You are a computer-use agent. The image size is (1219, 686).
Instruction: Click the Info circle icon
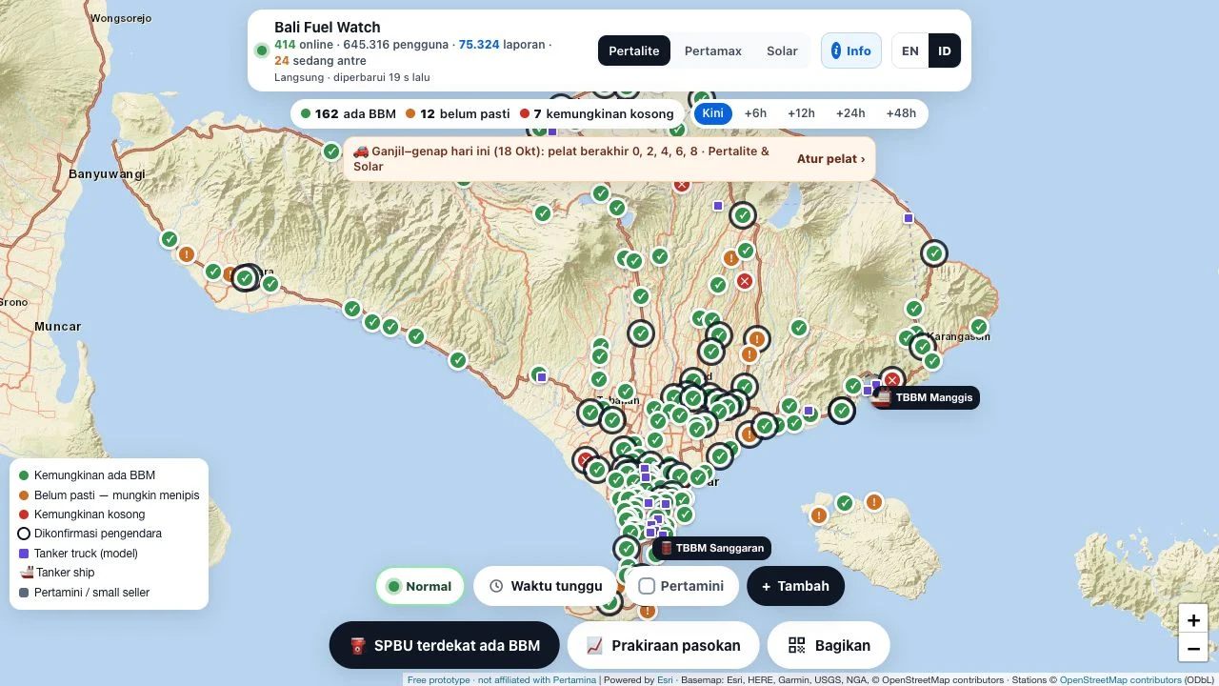pyautogui.click(x=836, y=50)
